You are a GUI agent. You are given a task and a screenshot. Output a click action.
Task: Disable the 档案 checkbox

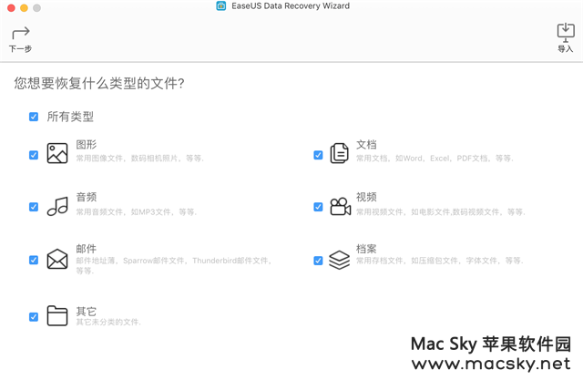(318, 261)
